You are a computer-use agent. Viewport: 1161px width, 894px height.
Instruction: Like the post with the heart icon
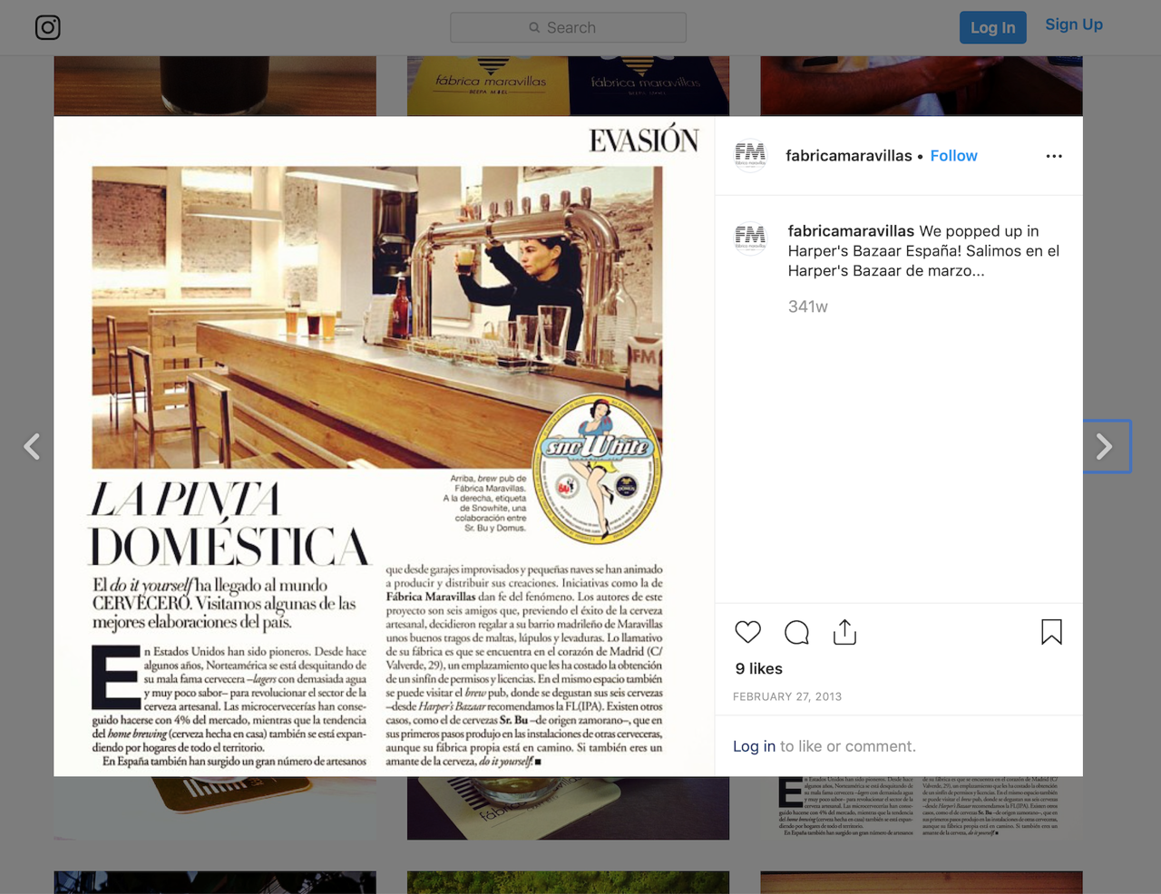(747, 632)
